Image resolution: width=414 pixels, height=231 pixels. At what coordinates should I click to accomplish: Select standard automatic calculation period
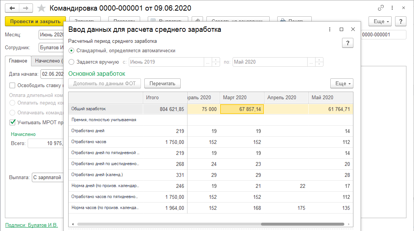point(72,50)
